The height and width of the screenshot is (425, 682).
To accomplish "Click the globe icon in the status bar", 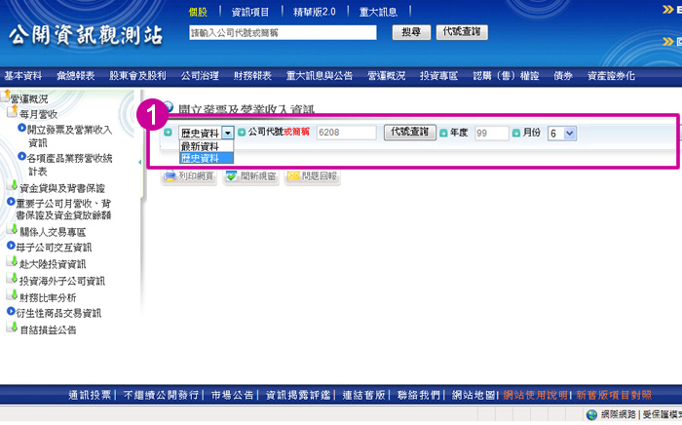I will click(x=591, y=415).
